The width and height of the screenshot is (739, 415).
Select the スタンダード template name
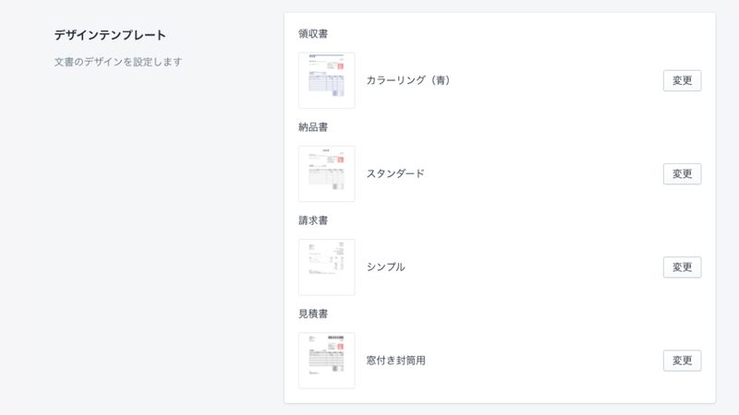(x=395, y=173)
